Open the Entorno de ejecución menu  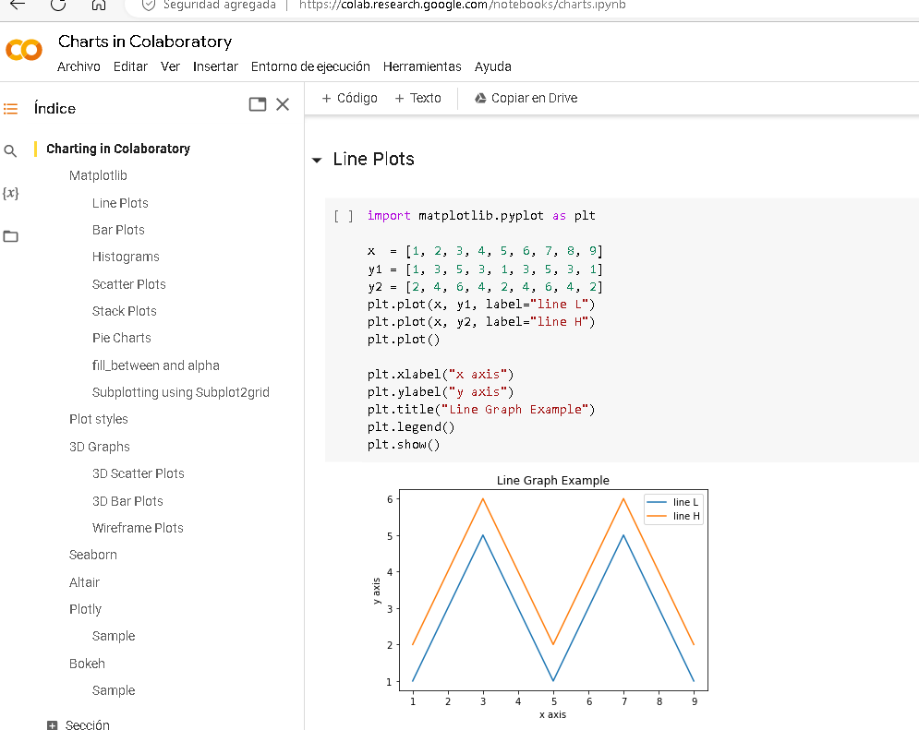click(x=310, y=66)
